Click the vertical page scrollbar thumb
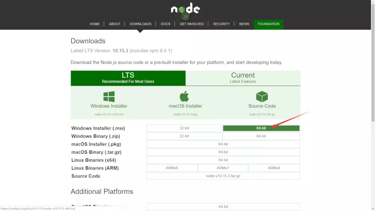Viewport: 375px width, 211px height. tap(373, 62)
